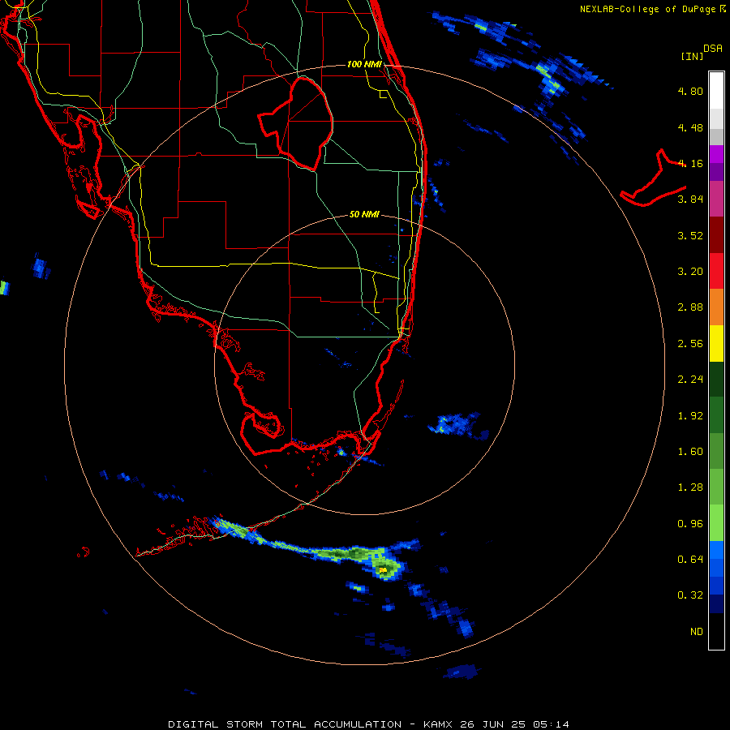Pick the orange legend swatch near 2.88

[x=716, y=307]
